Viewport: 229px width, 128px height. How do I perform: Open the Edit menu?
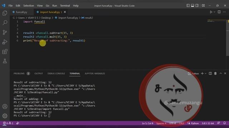(18, 6)
